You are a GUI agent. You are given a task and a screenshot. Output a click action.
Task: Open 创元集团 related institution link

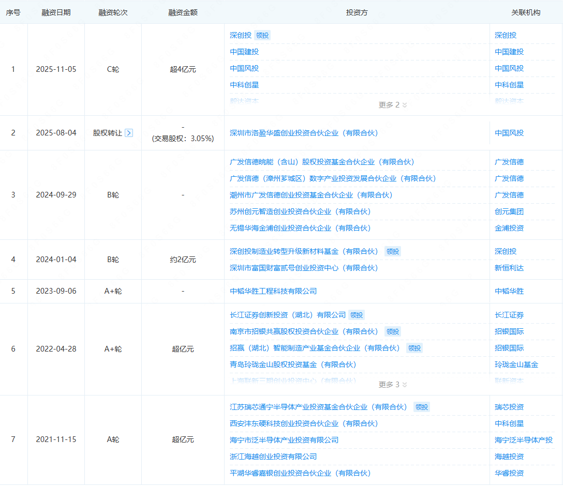click(509, 211)
